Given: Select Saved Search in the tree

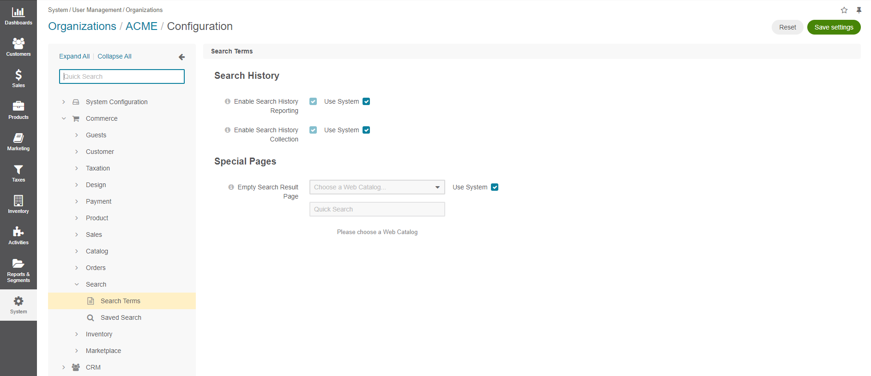Looking at the screenshot, I should click(x=122, y=317).
